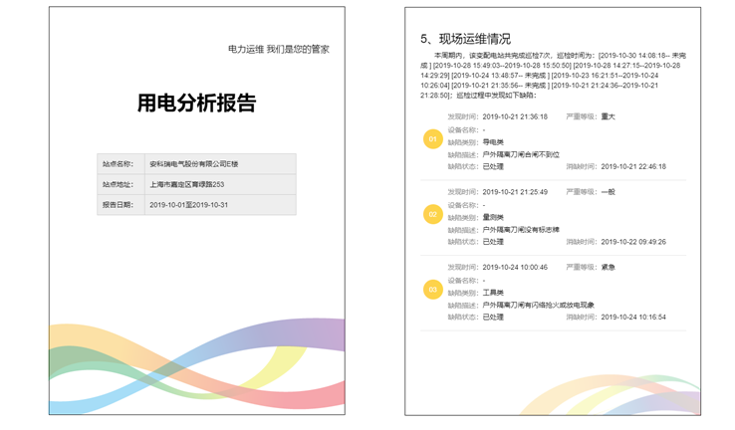The image size is (735, 430).
Task: Click the yellow 03 defect badge
Action: tap(432, 290)
